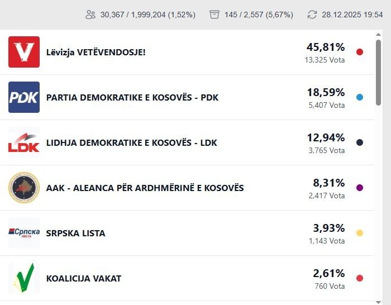This screenshot has height=305, width=391.
Task: Click the 28.12.2025 19:54 update time
Action: (352, 15)
